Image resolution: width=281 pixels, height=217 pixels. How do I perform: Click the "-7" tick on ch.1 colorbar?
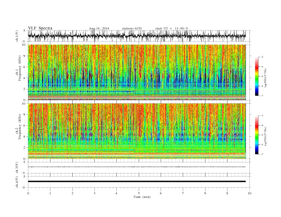click(x=261, y=96)
